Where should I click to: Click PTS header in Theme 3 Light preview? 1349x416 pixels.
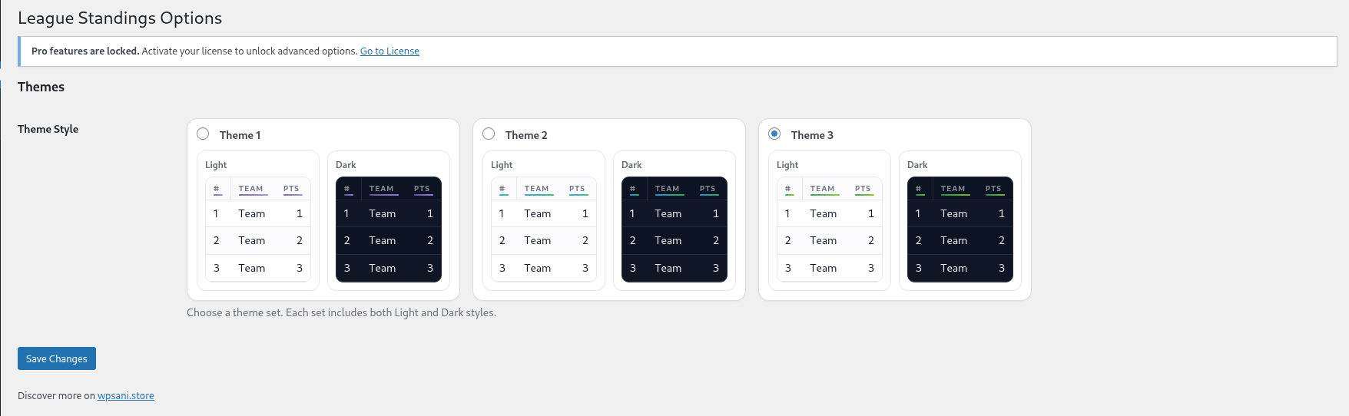coord(863,189)
